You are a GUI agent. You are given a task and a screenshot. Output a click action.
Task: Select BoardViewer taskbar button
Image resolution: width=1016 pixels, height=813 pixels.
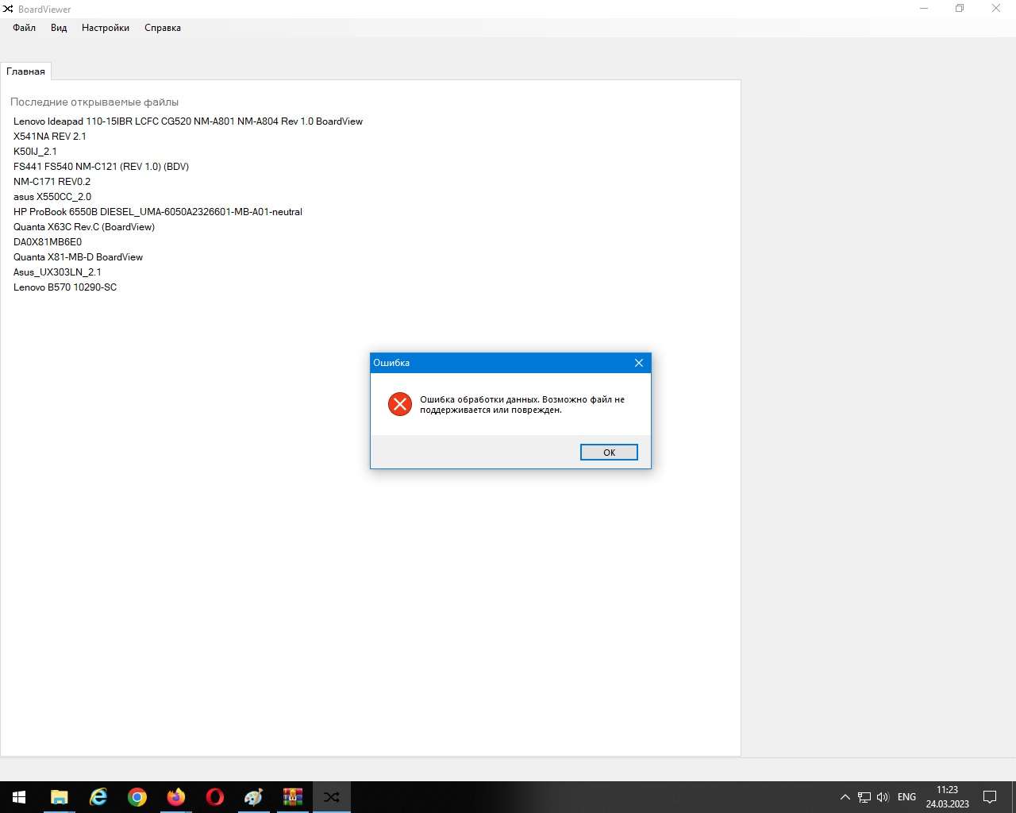(331, 797)
